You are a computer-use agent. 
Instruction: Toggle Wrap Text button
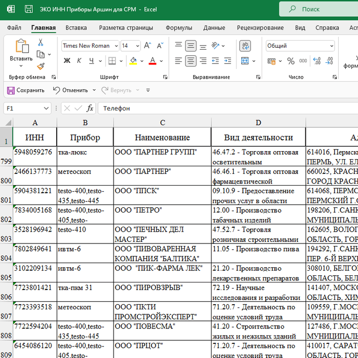(245, 46)
